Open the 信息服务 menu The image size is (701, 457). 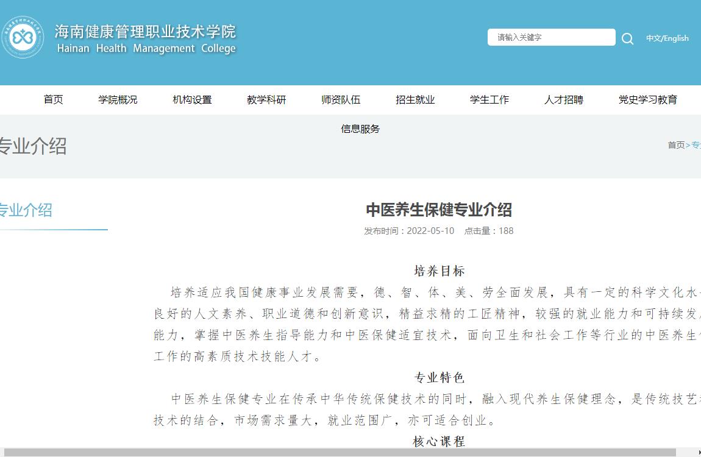pos(360,129)
